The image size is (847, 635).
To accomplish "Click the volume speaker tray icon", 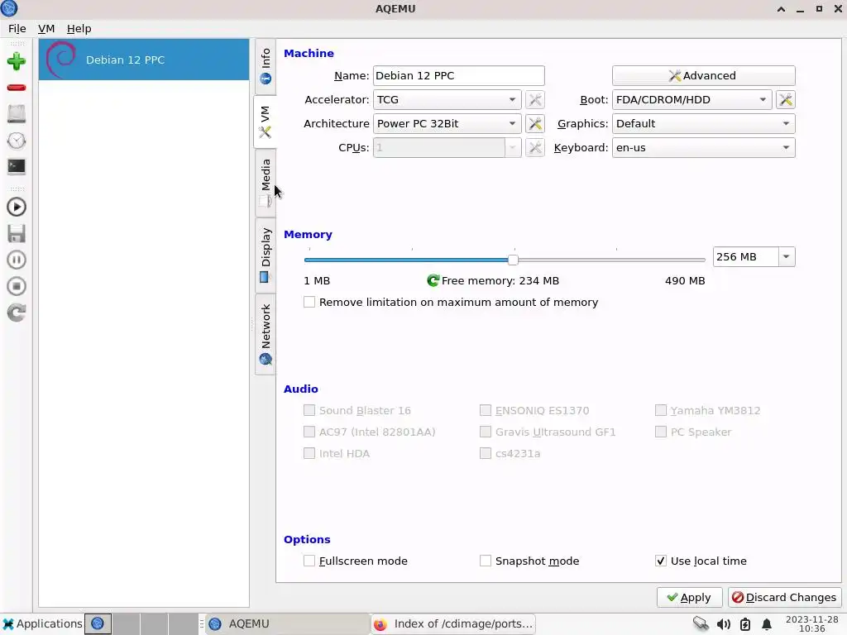I will coord(723,624).
